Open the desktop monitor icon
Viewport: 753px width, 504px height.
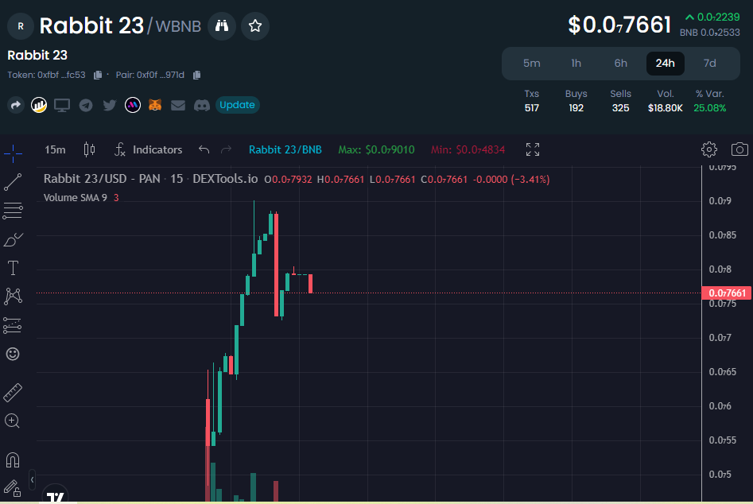pos(62,105)
